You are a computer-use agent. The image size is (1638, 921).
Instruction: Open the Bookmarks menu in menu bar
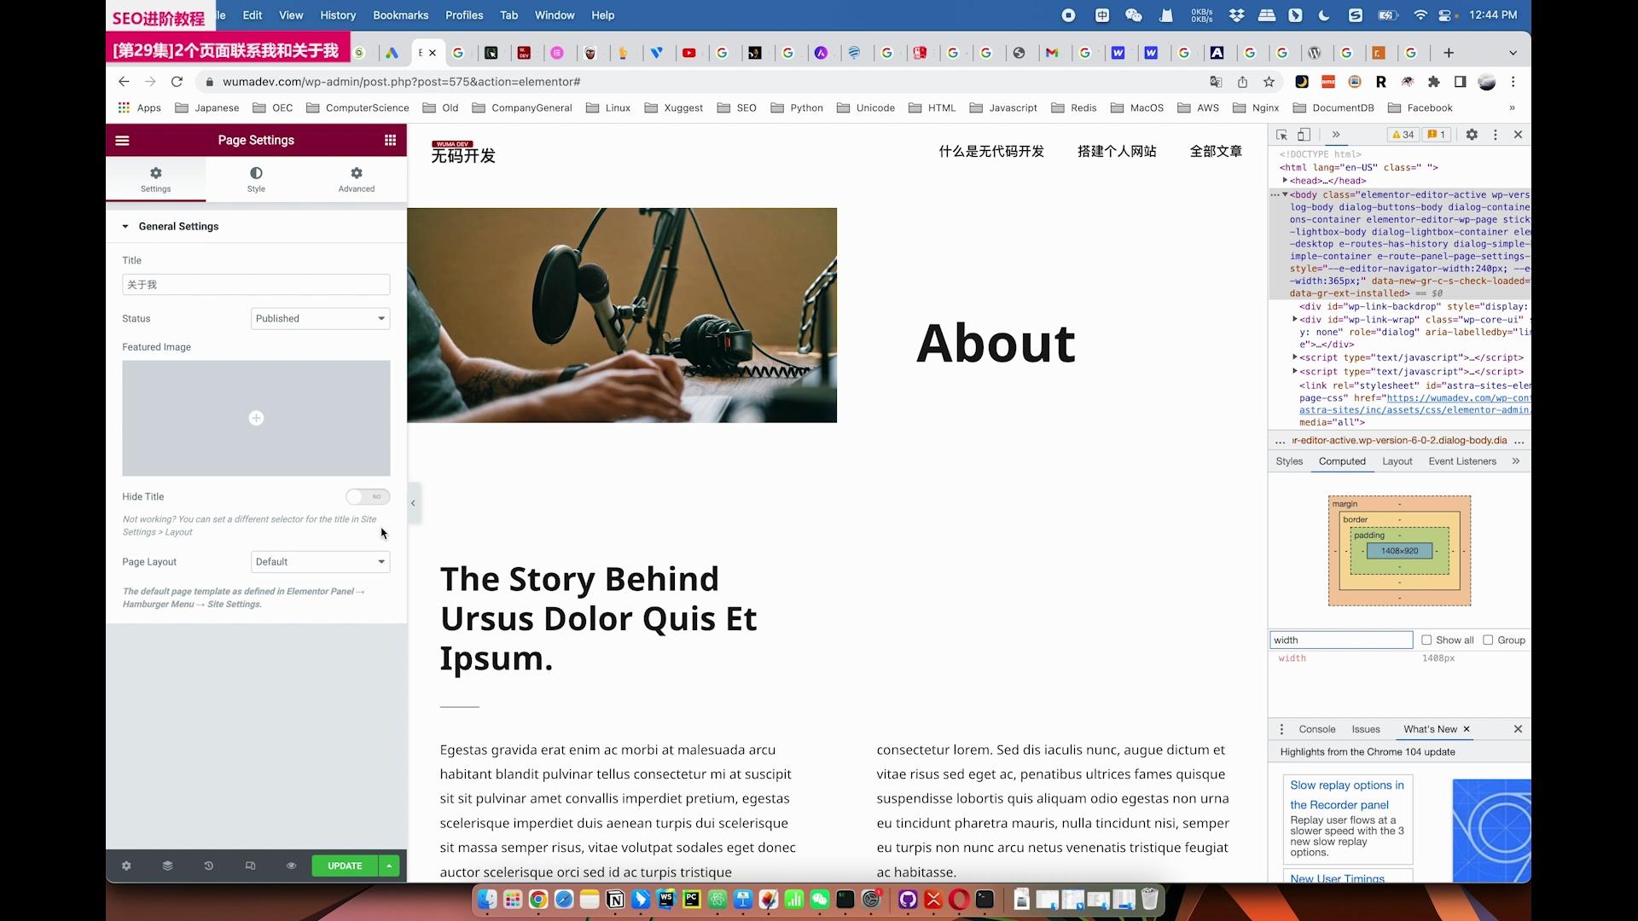click(400, 15)
